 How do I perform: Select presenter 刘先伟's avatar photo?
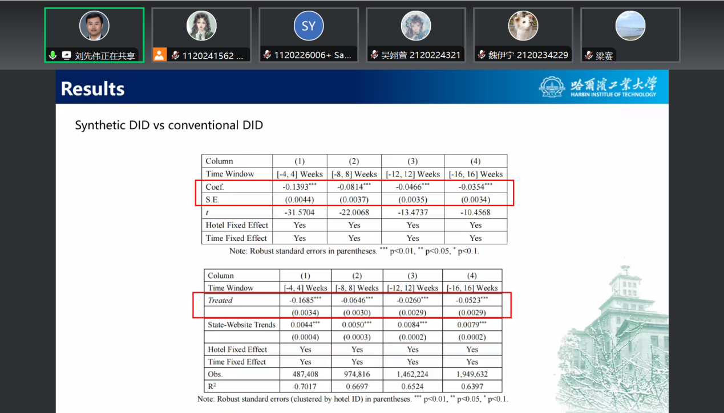coord(94,26)
